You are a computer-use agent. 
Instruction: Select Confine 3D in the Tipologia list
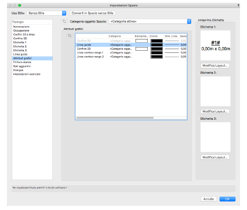[32, 38]
